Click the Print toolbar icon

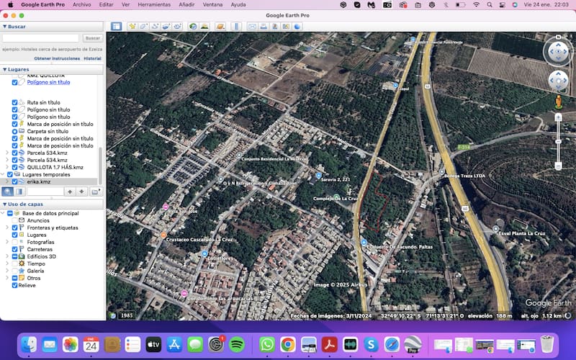point(264,27)
